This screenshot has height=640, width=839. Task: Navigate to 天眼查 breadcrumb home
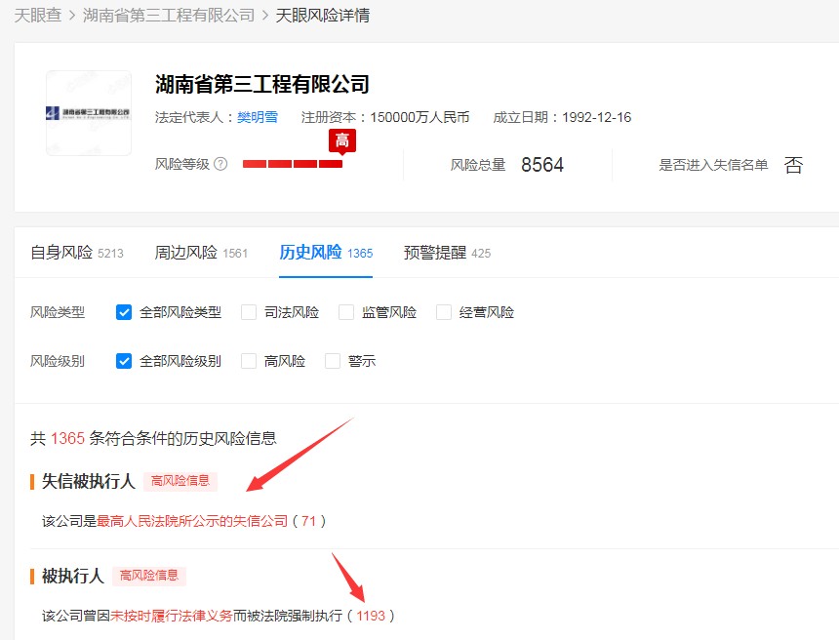pos(37,16)
